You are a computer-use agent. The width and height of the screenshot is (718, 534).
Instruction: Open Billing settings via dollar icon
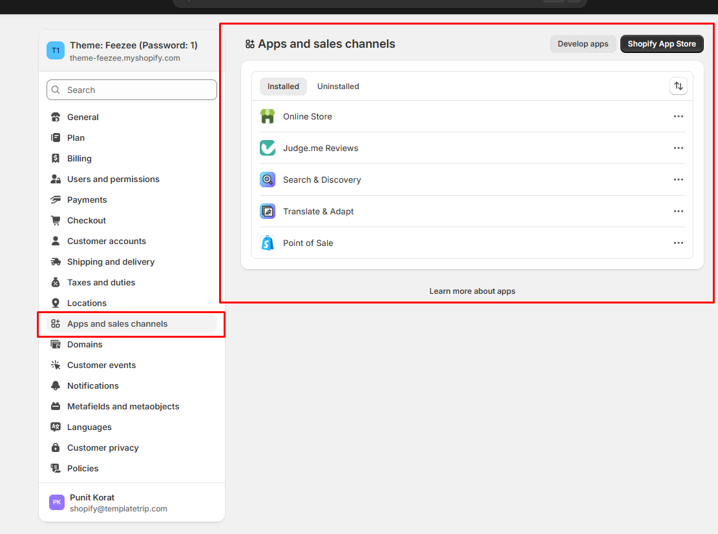tap(56, 158)
